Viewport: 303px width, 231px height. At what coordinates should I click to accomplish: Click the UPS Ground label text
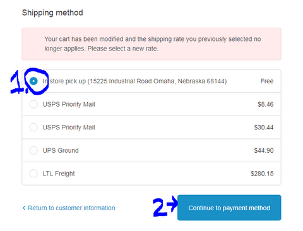(61, 150)
